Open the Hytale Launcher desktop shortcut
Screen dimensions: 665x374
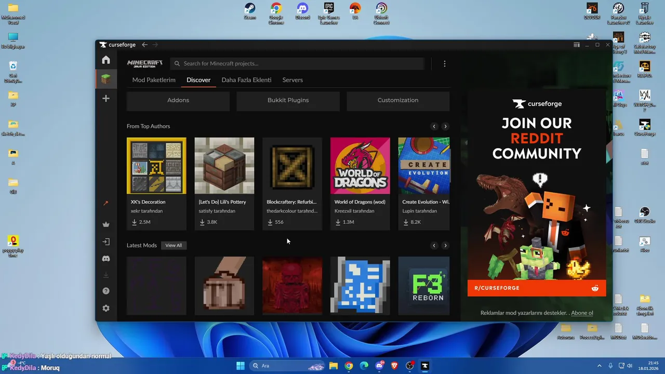pyautogui.click(x=645, y=14)
